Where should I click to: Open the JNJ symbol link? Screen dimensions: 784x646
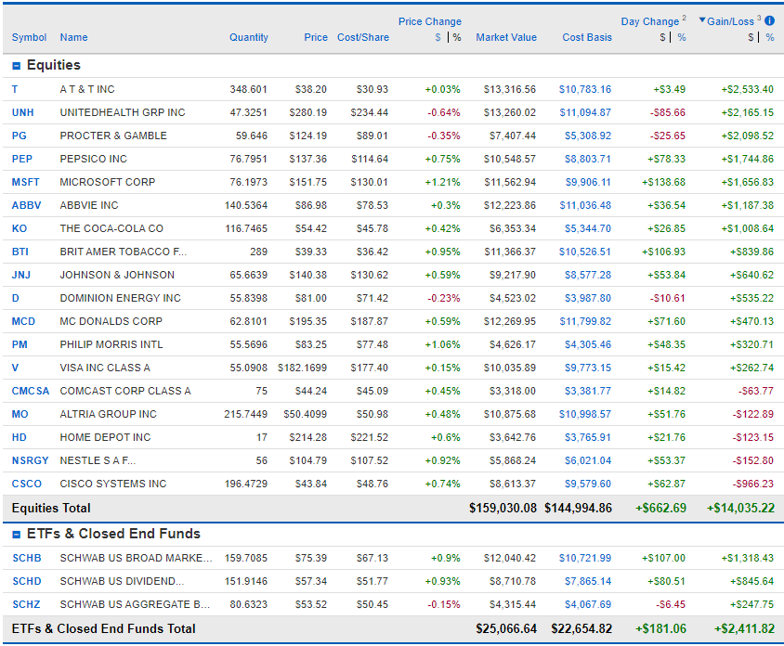[21, 276]
